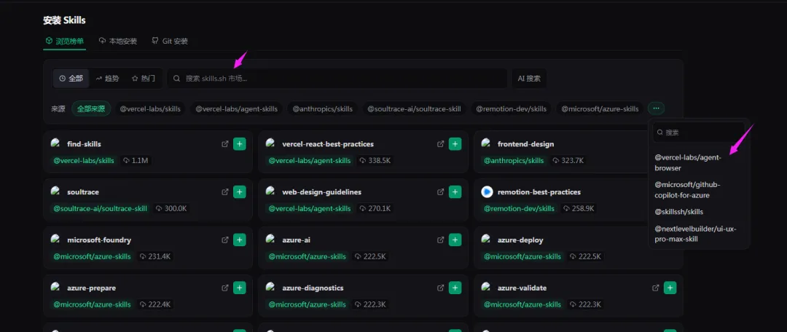Add azure-ai skill with plus button

tap(455, 240)
